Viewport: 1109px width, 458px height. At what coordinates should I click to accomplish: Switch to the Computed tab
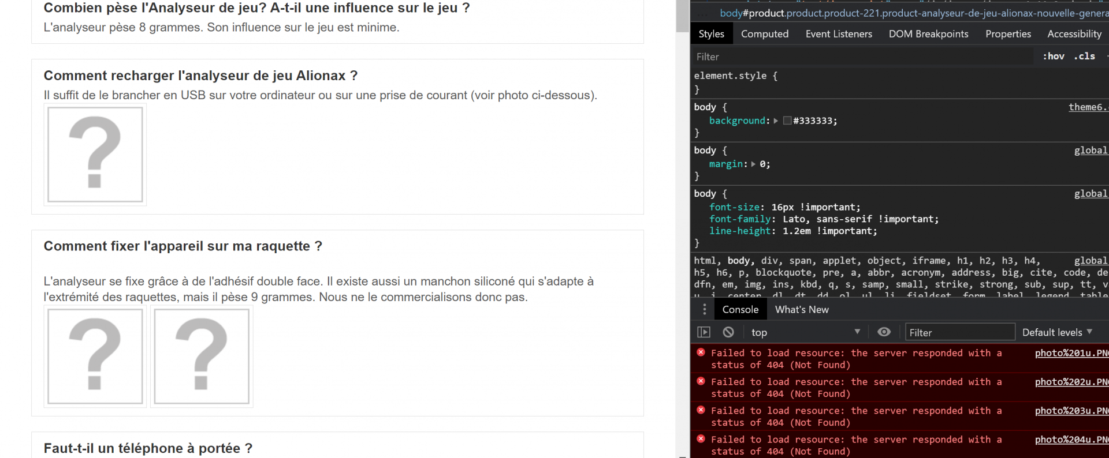pos(765,33)
